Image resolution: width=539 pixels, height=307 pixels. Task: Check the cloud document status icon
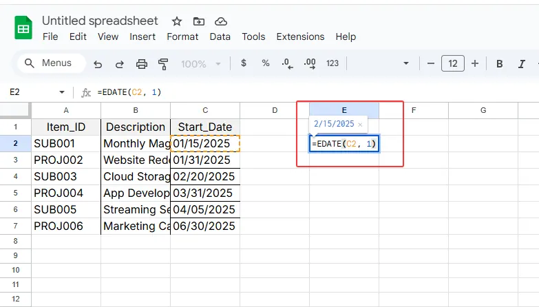tap(221, 21)
